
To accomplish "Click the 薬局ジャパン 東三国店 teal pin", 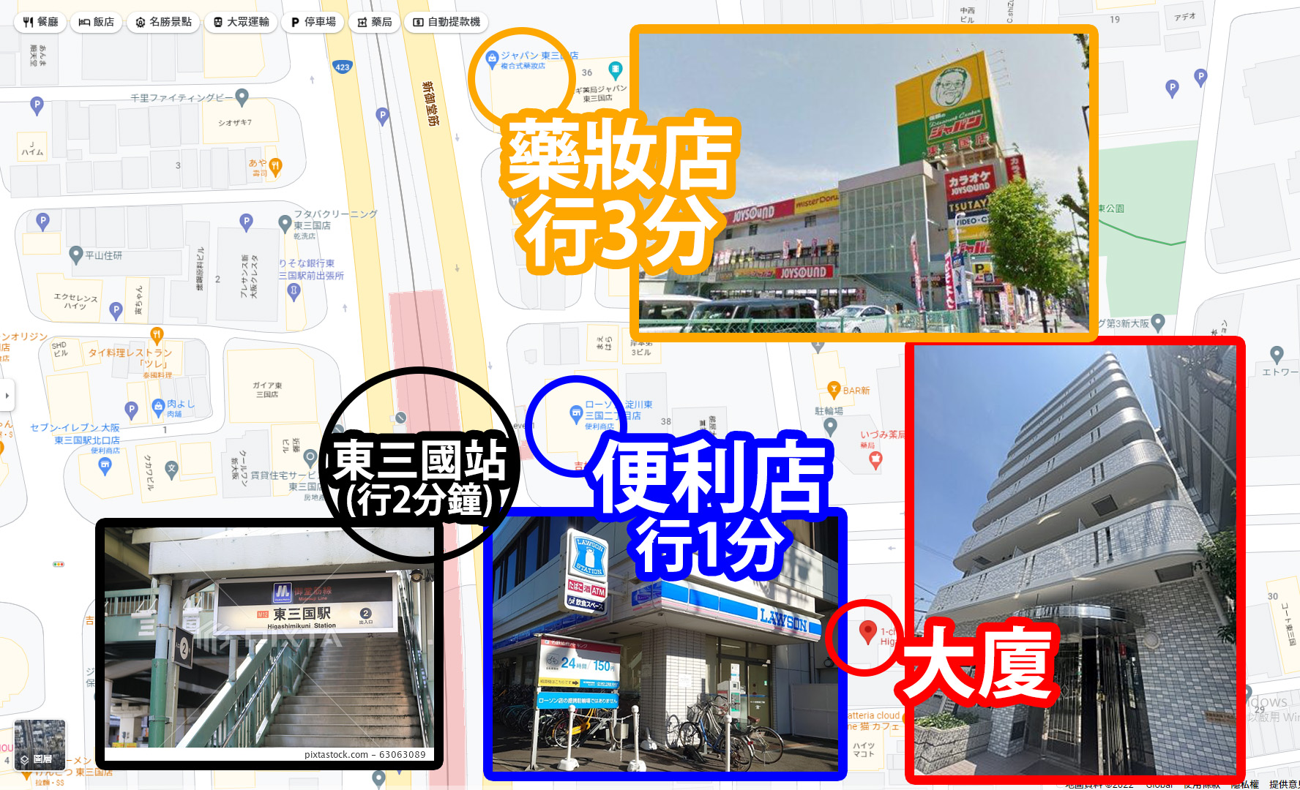I will pyautogui.click(x=616, y=69).
